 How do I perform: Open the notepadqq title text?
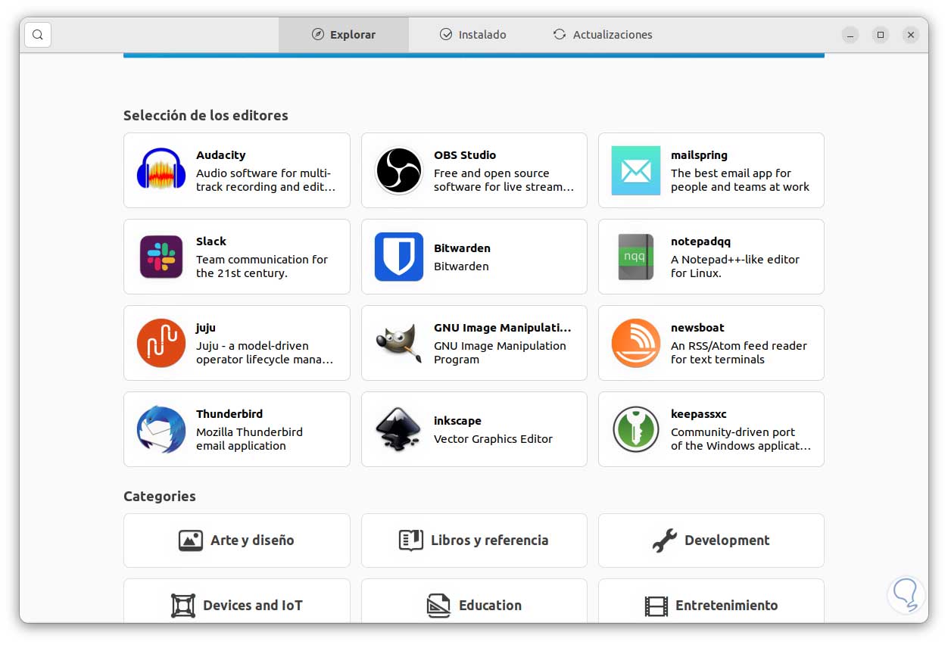click(701, 241)
